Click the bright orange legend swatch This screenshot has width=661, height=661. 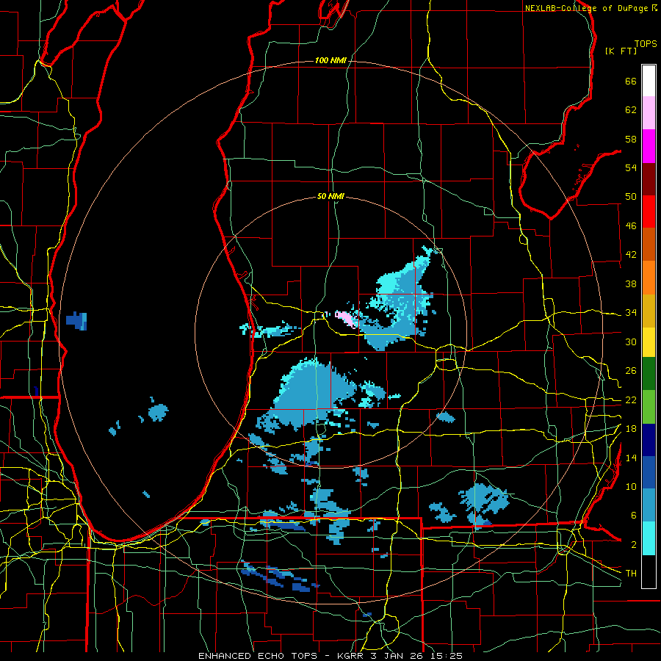tap(649, 278)
